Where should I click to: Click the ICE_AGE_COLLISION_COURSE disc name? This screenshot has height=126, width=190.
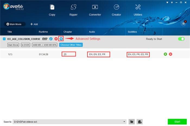click(x=24, y=39)
